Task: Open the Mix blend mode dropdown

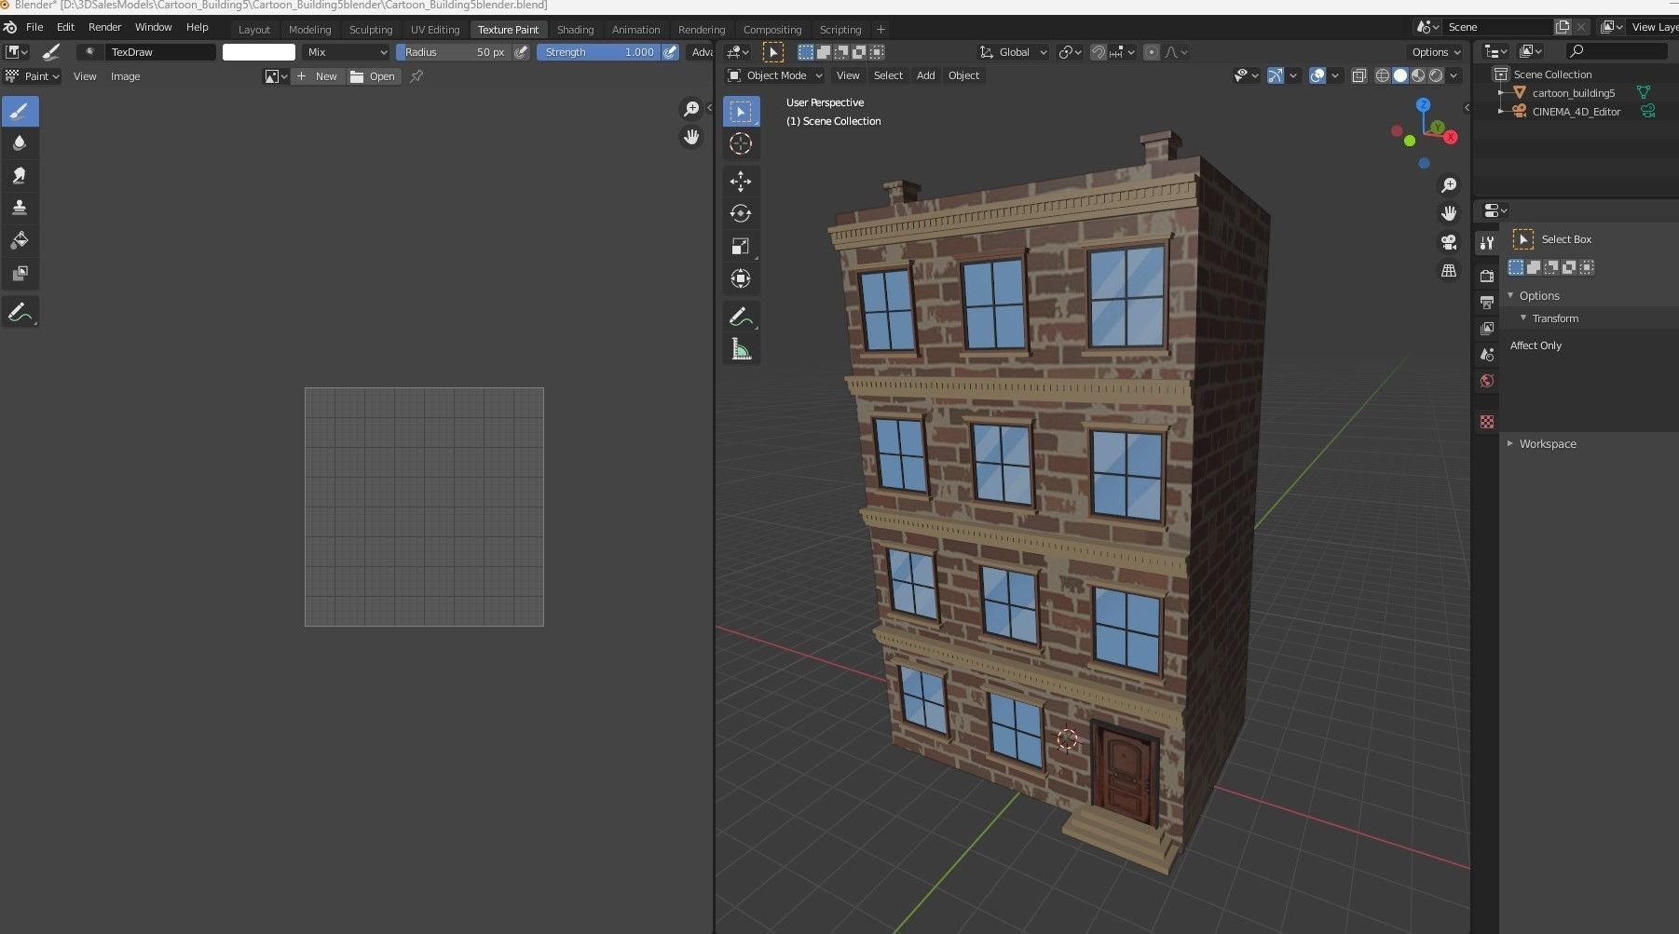Action: (347, 52)
